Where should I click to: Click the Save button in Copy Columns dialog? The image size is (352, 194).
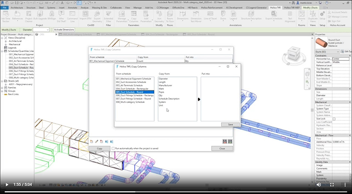tap(230, 124)
